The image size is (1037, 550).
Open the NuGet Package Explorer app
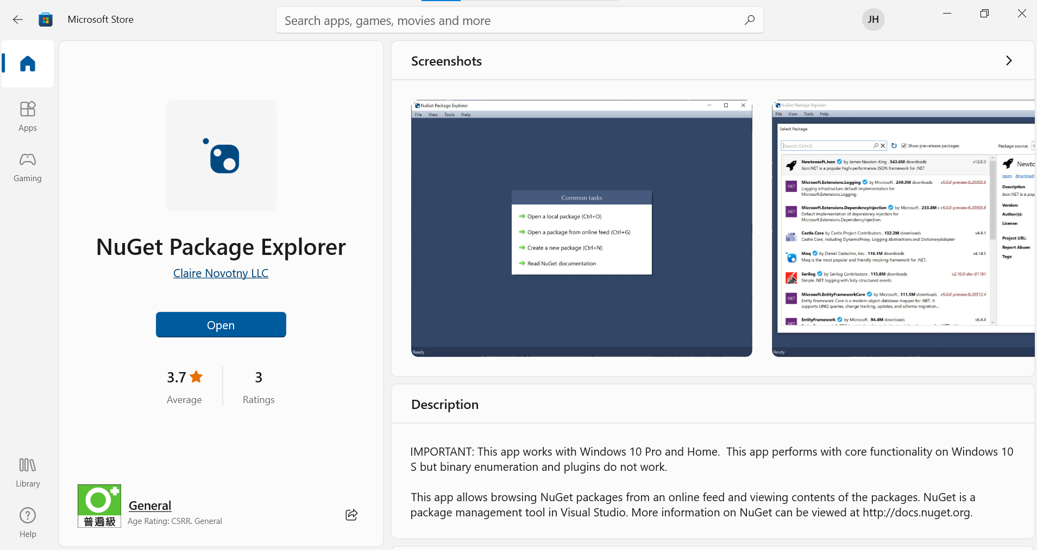tap(221, 324)
